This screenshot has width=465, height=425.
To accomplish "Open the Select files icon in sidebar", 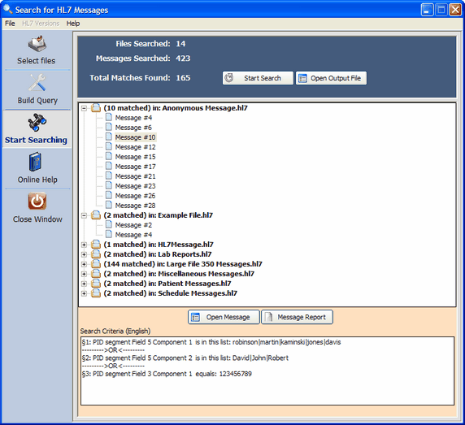I will click(x=37, y=44).
